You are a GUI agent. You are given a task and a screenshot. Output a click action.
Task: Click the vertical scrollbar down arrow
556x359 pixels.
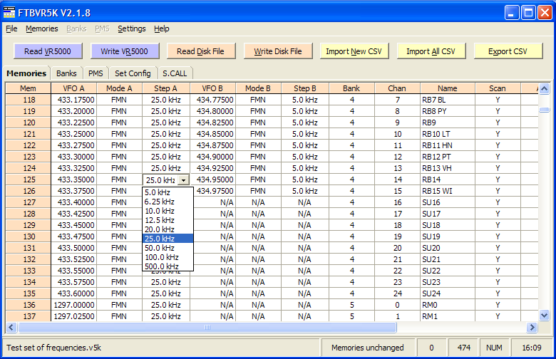545,315
